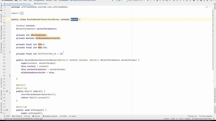The image size is (216, 121).
Task: Click the tool windows quick-access status icon
Action: point(1,119)
